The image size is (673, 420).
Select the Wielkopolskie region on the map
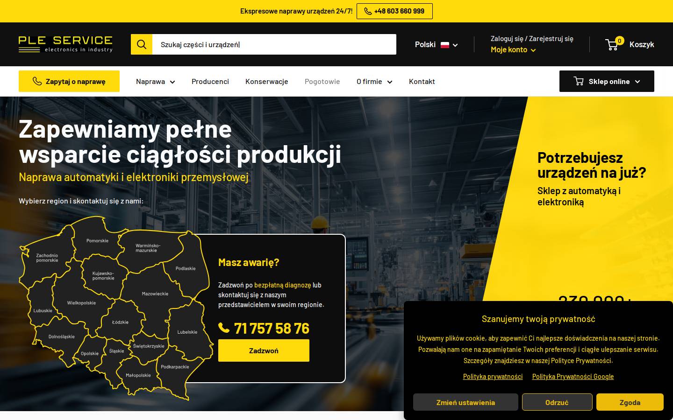point(81,303)
